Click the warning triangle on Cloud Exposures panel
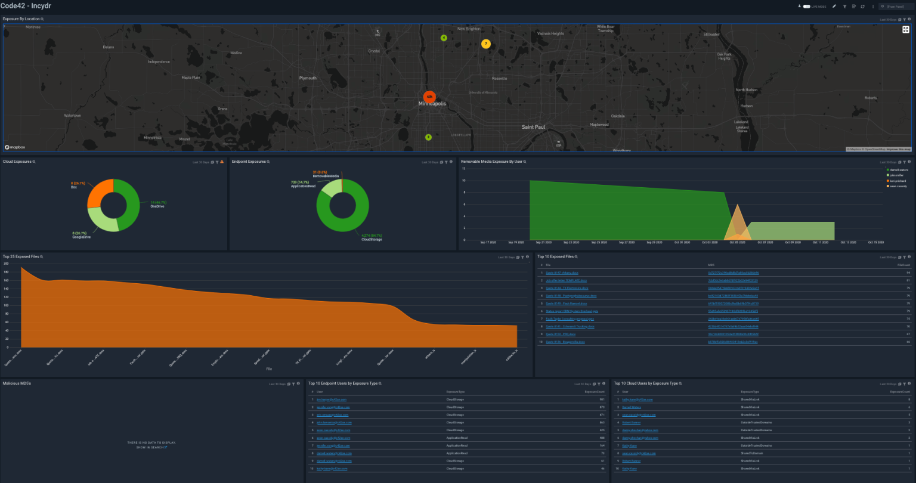Screen dimensions: 916x483 tap(222, 162)
